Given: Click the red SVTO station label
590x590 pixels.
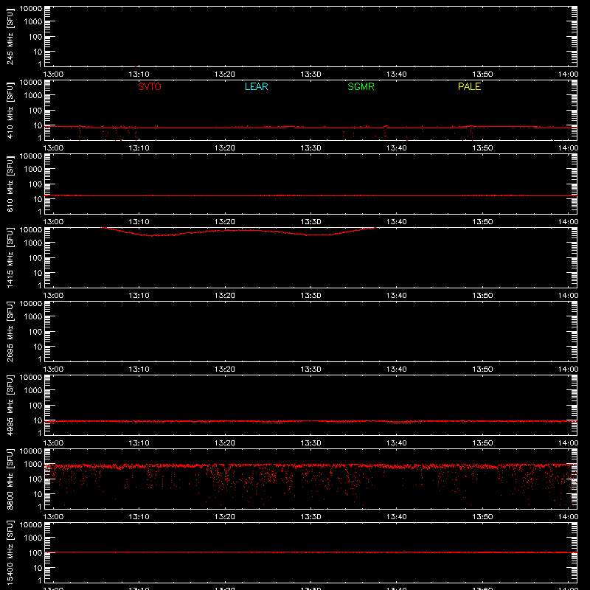Looking at the screenshot, I should 150,86.
